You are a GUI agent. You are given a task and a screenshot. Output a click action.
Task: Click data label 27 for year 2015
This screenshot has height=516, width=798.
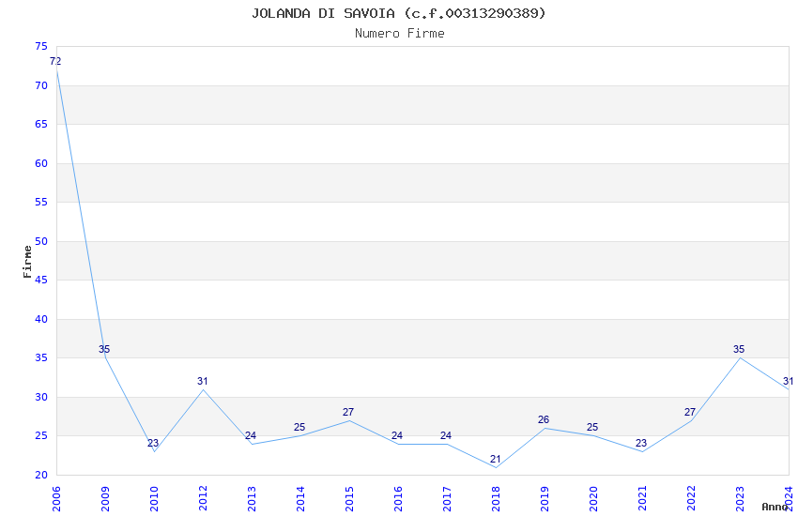pos(348,412)
